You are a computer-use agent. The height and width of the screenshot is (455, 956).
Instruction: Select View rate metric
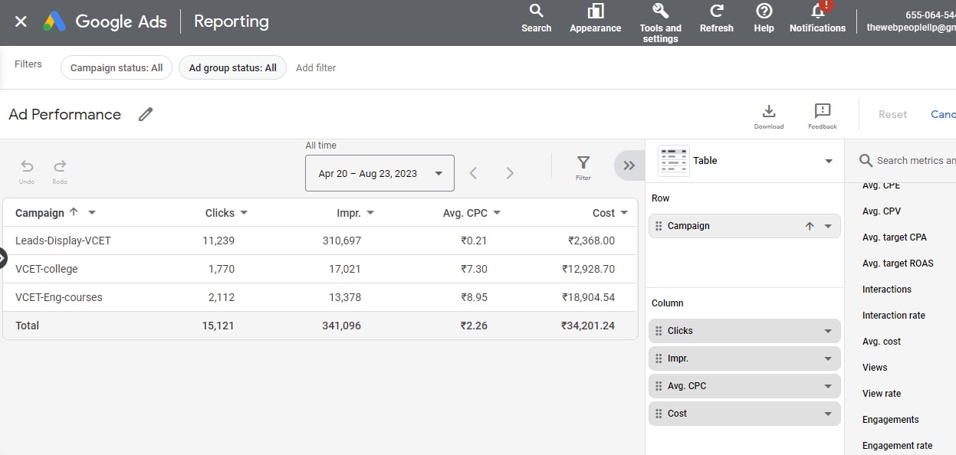click(x=882, y=394)
